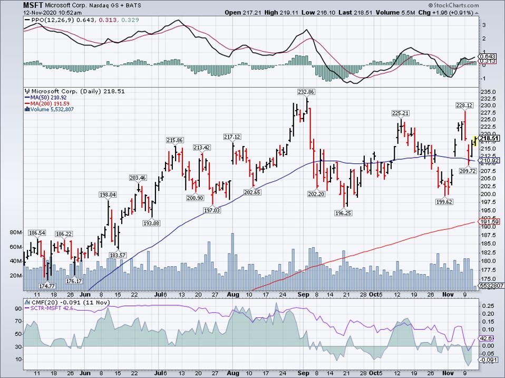
Task: Click the -0.091 CMF axis tag
Action: coord(489,360)
